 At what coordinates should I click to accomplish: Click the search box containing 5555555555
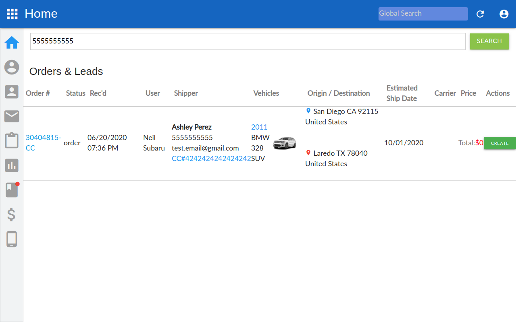click(248, 41)
